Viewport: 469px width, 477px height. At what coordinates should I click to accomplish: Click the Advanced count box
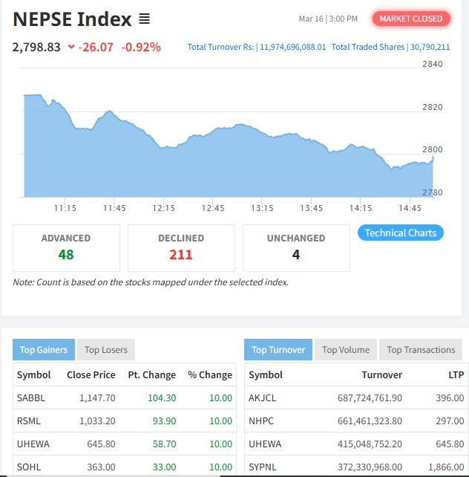point(66,248)
